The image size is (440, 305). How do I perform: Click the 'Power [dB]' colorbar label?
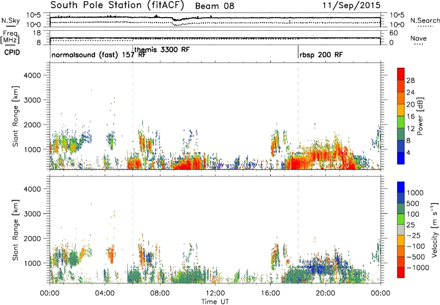coord(420,116)
